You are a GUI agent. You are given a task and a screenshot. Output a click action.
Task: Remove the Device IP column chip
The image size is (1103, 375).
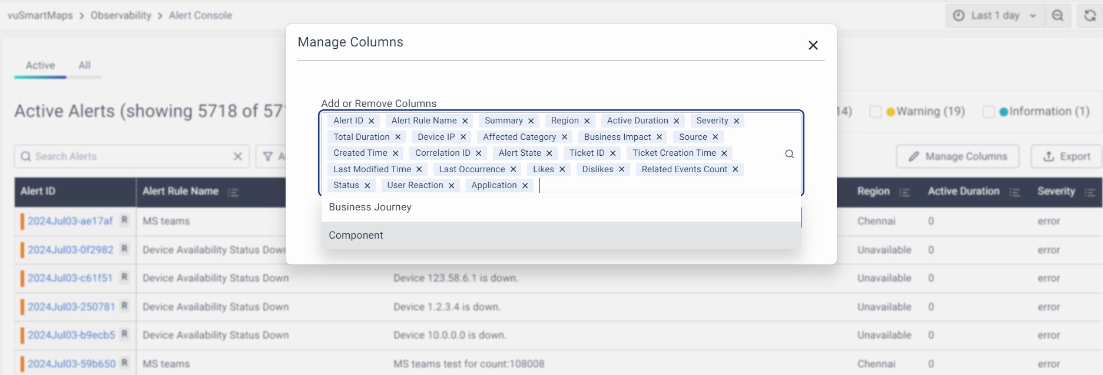click(x=463, y=137)
